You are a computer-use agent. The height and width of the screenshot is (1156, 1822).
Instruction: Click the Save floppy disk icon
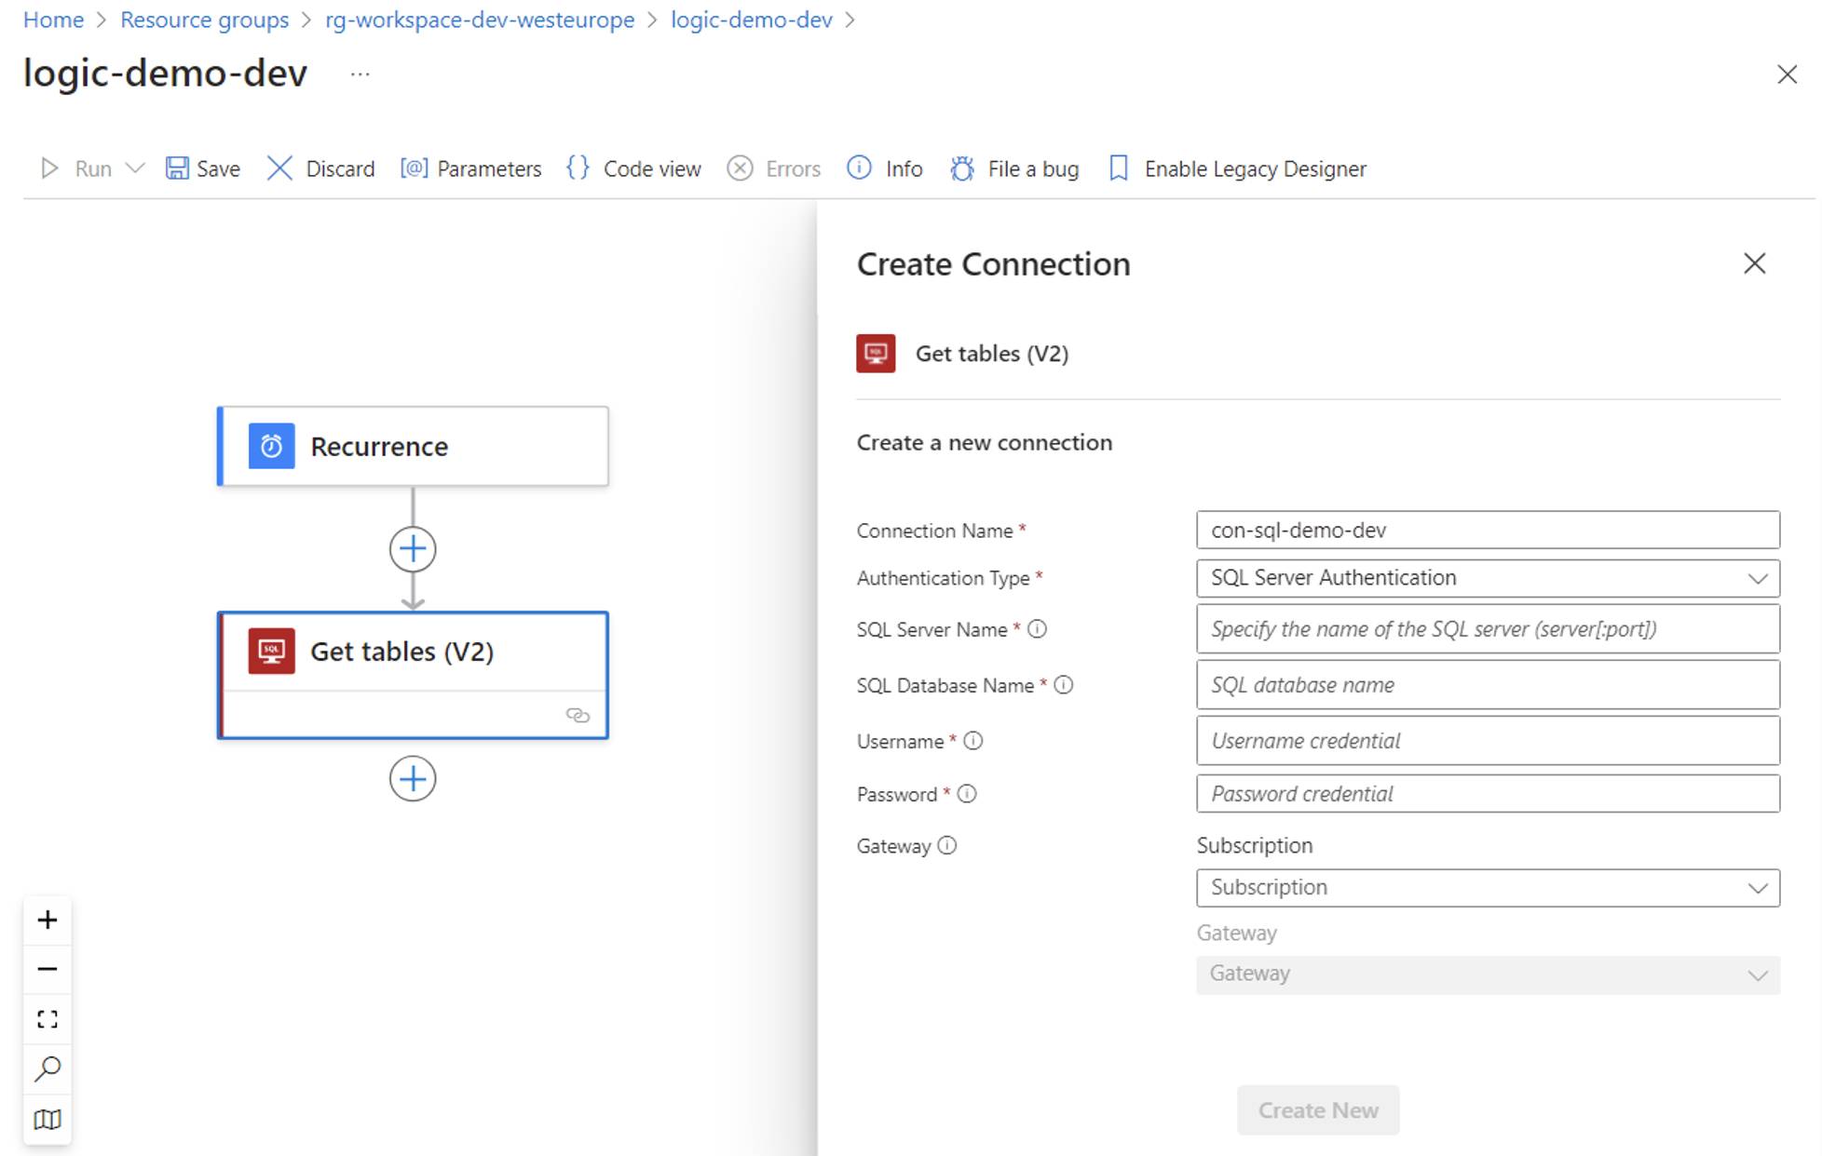click(177, 168)
